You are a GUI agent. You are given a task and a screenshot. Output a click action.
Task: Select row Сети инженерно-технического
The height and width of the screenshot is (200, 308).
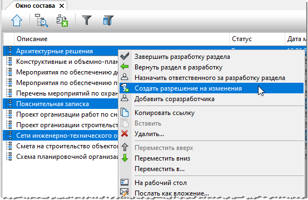(x=61, y=136)
